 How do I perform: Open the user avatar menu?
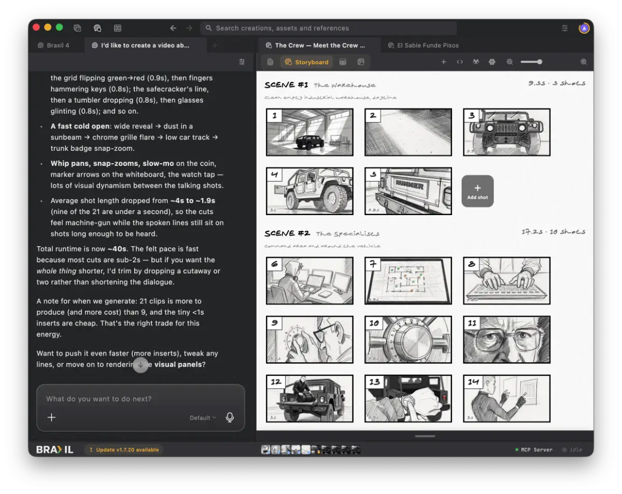584,28
